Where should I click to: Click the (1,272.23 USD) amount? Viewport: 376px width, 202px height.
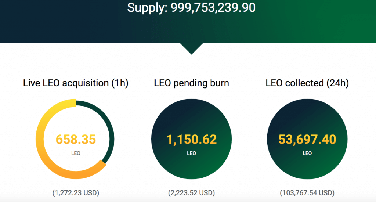pos(76,193)
